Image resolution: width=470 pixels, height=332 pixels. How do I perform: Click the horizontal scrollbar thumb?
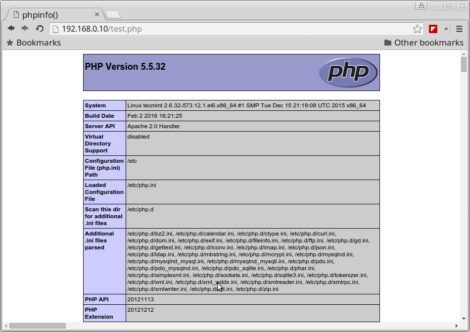[37, 326]
